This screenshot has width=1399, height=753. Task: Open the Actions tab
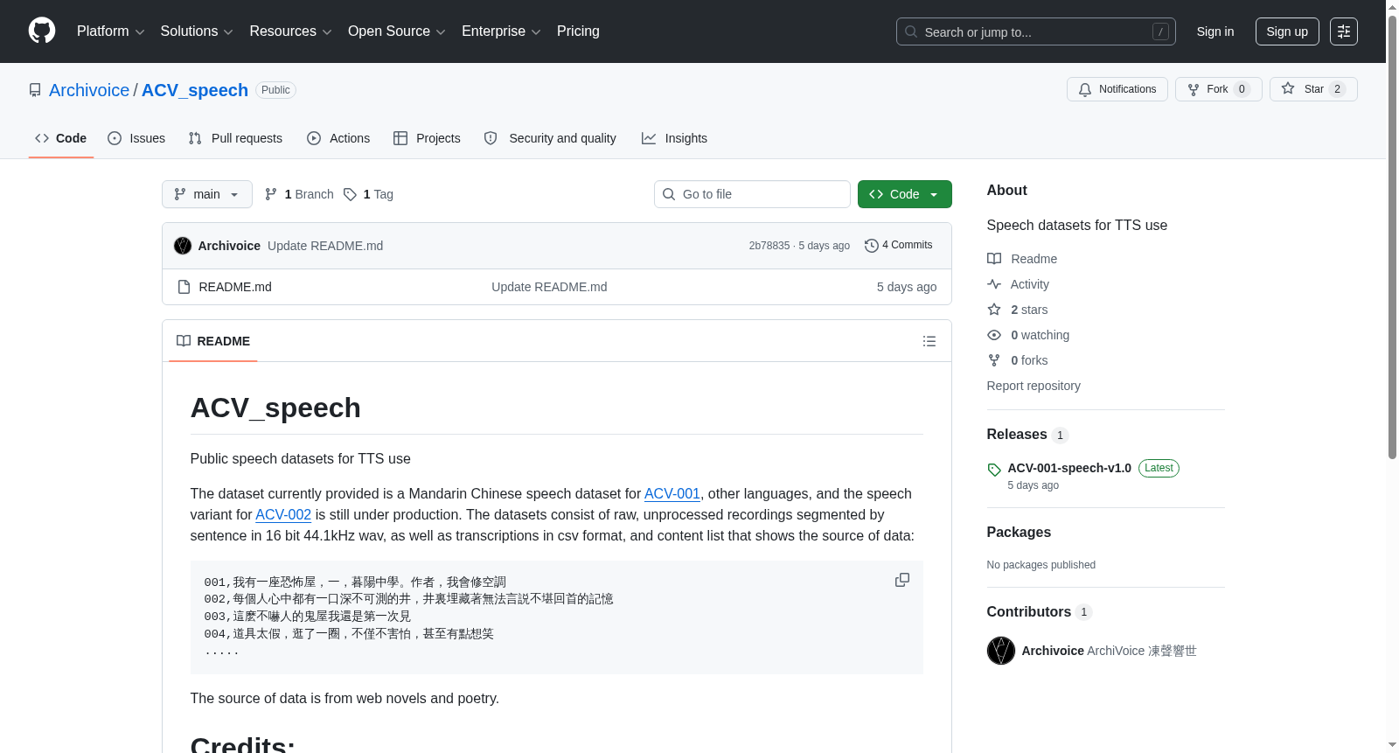pyautogui.click(x=338, y=138)
